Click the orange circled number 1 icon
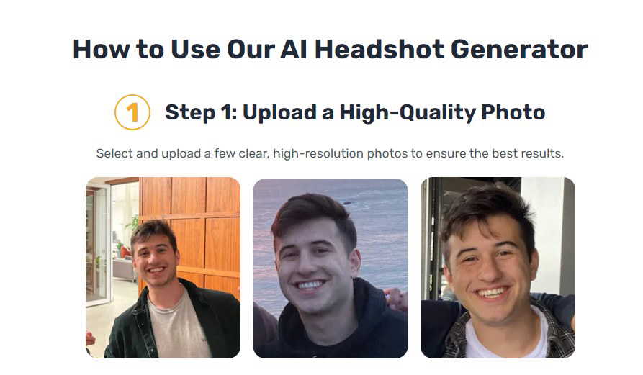Viewport: 643px width, 375px height. click(132, 112)
